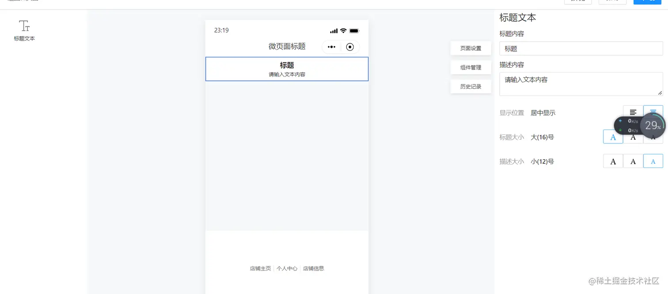Viewport: 668px width, 294px height.
Task: Click the 店铺主页 footer link
Action: click(260, 268)
